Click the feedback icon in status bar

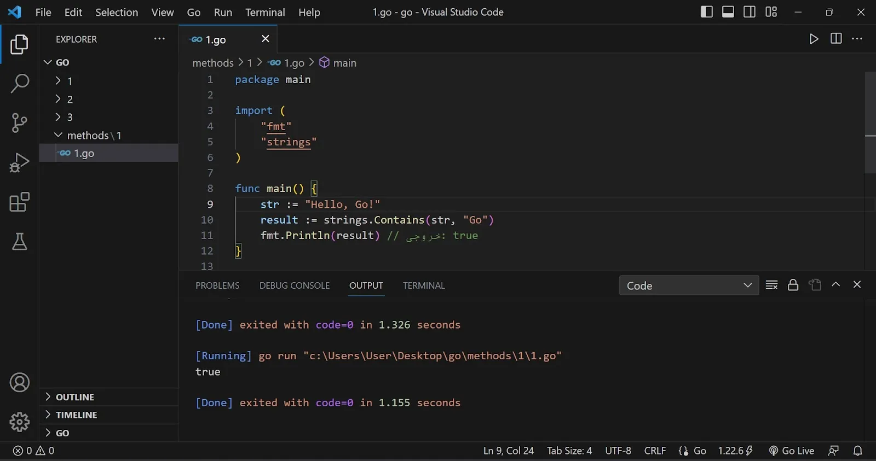[833, 451]
